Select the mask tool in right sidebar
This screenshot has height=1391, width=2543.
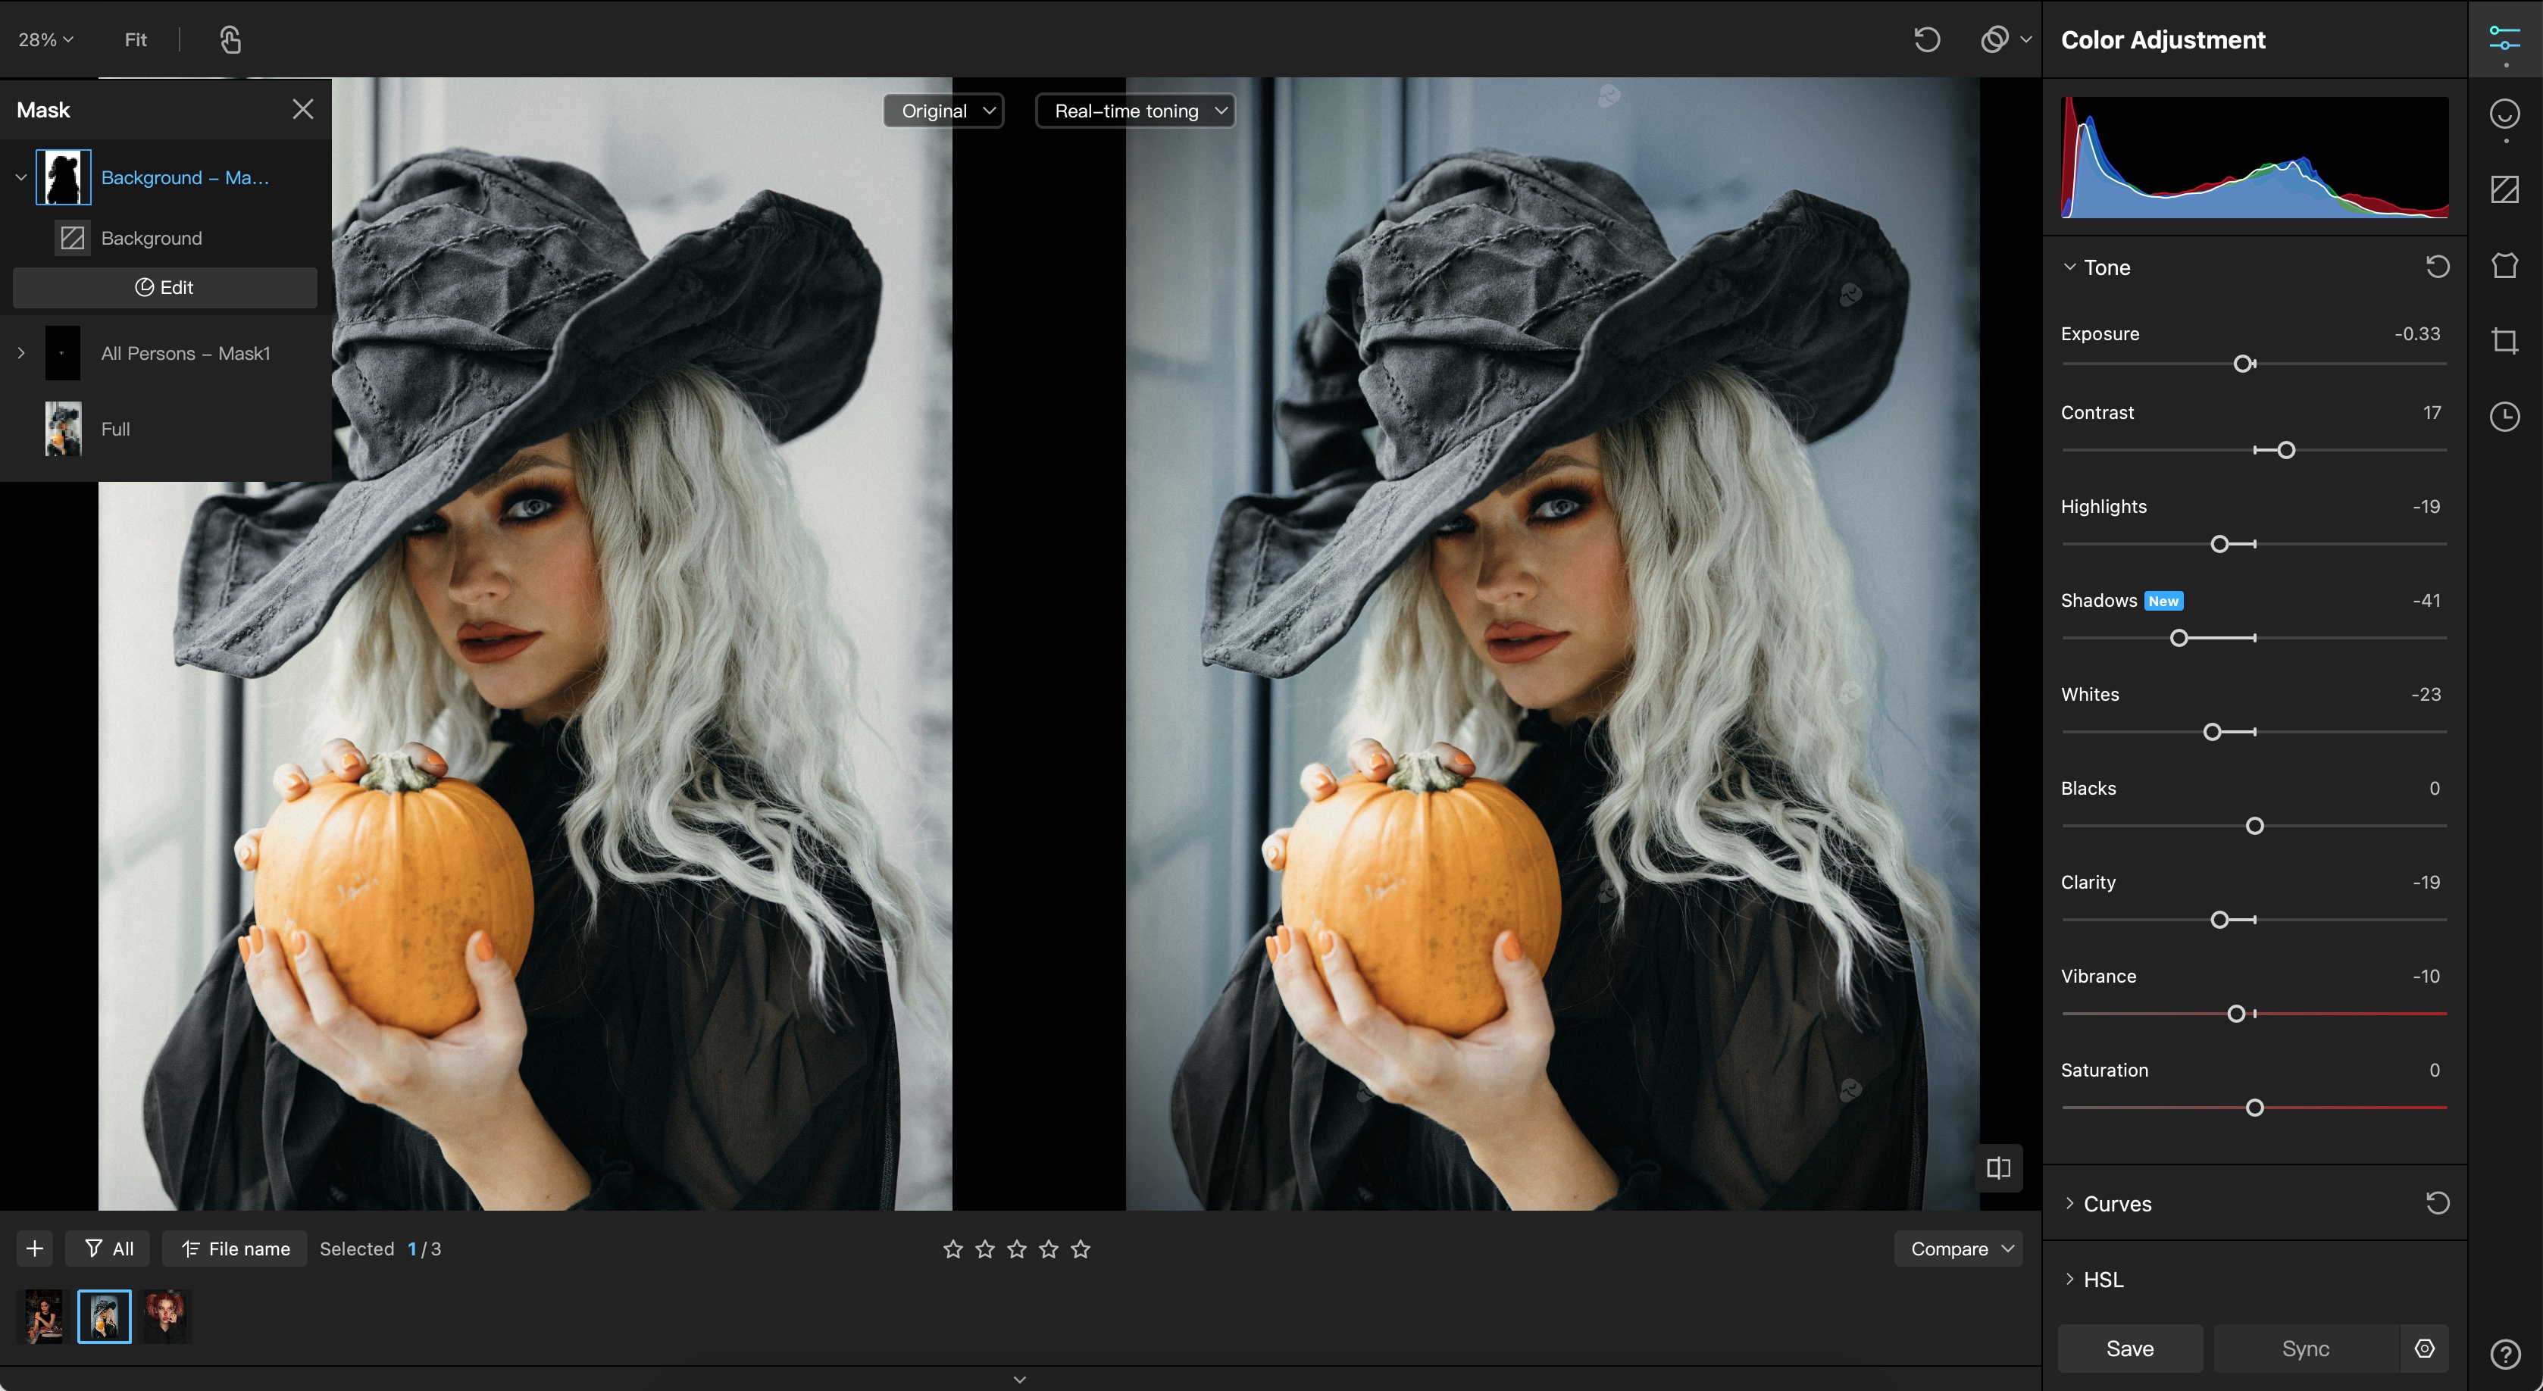pos(2504,189)
